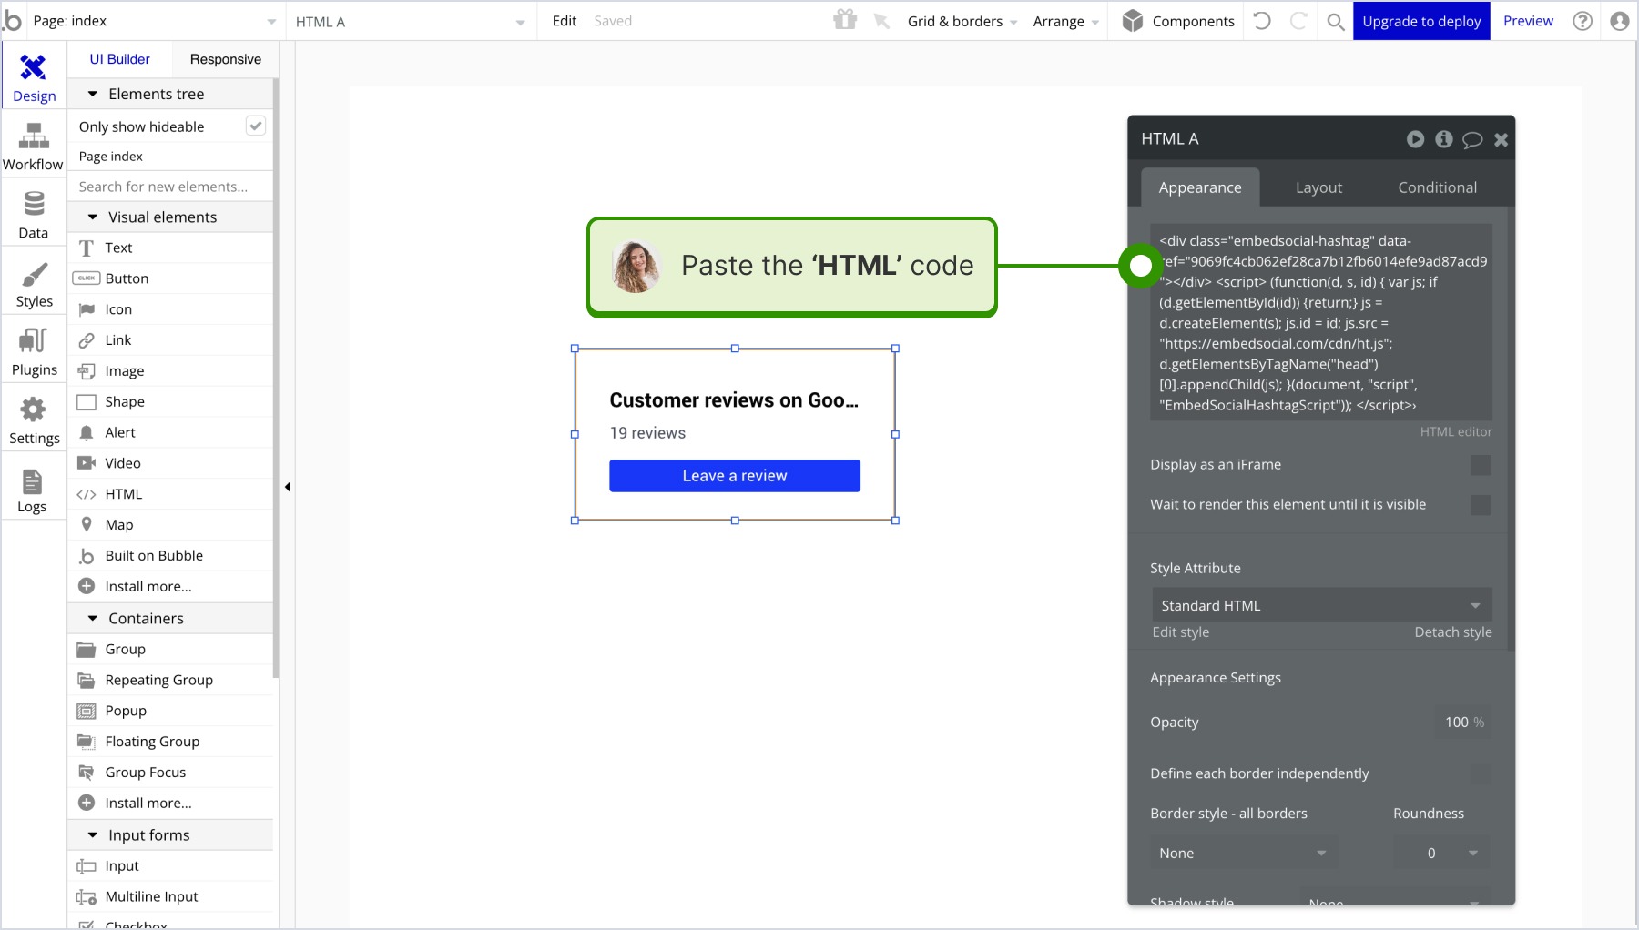Click the Edit style link
The width and height of the screenshot is (1639, 930).
[1180, 632]
